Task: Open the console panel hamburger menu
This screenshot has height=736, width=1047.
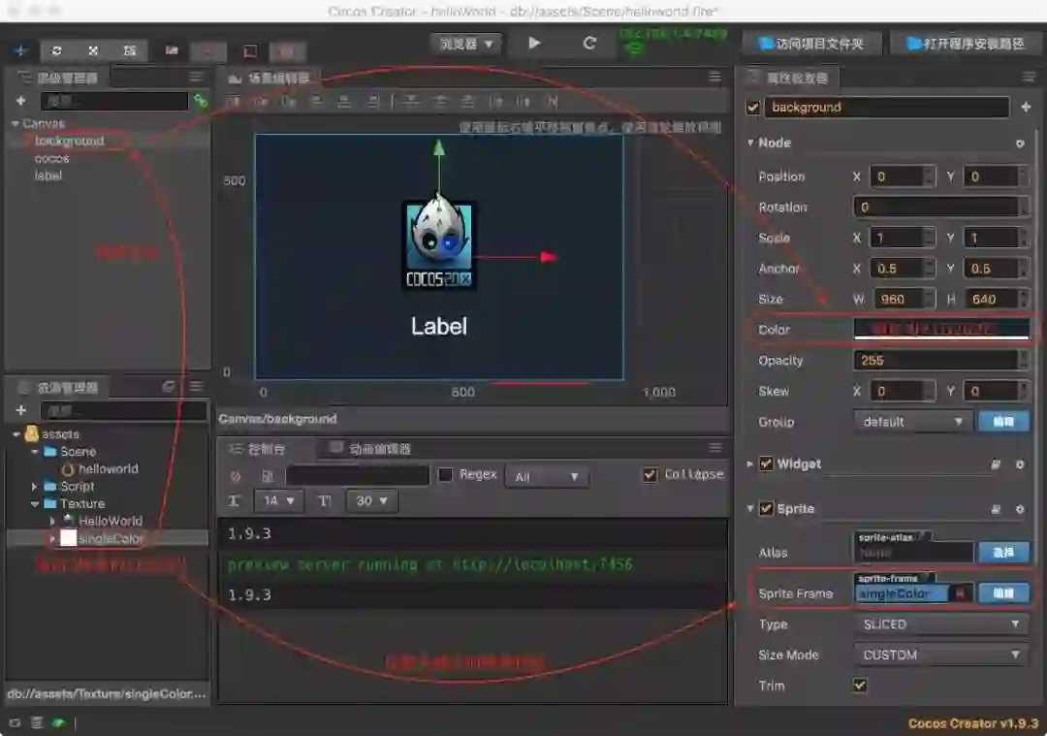Action: pos(715,447)
